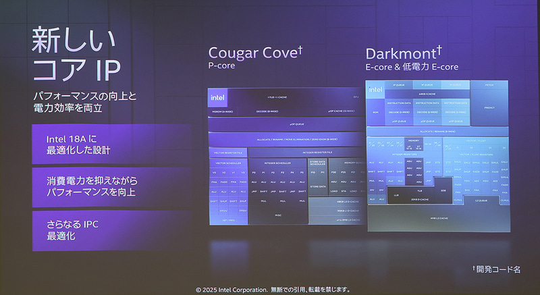This screenshot has width=540, height=295.
Task: Select the 3MB L2 CACHE row
Action: coord(337,219)
